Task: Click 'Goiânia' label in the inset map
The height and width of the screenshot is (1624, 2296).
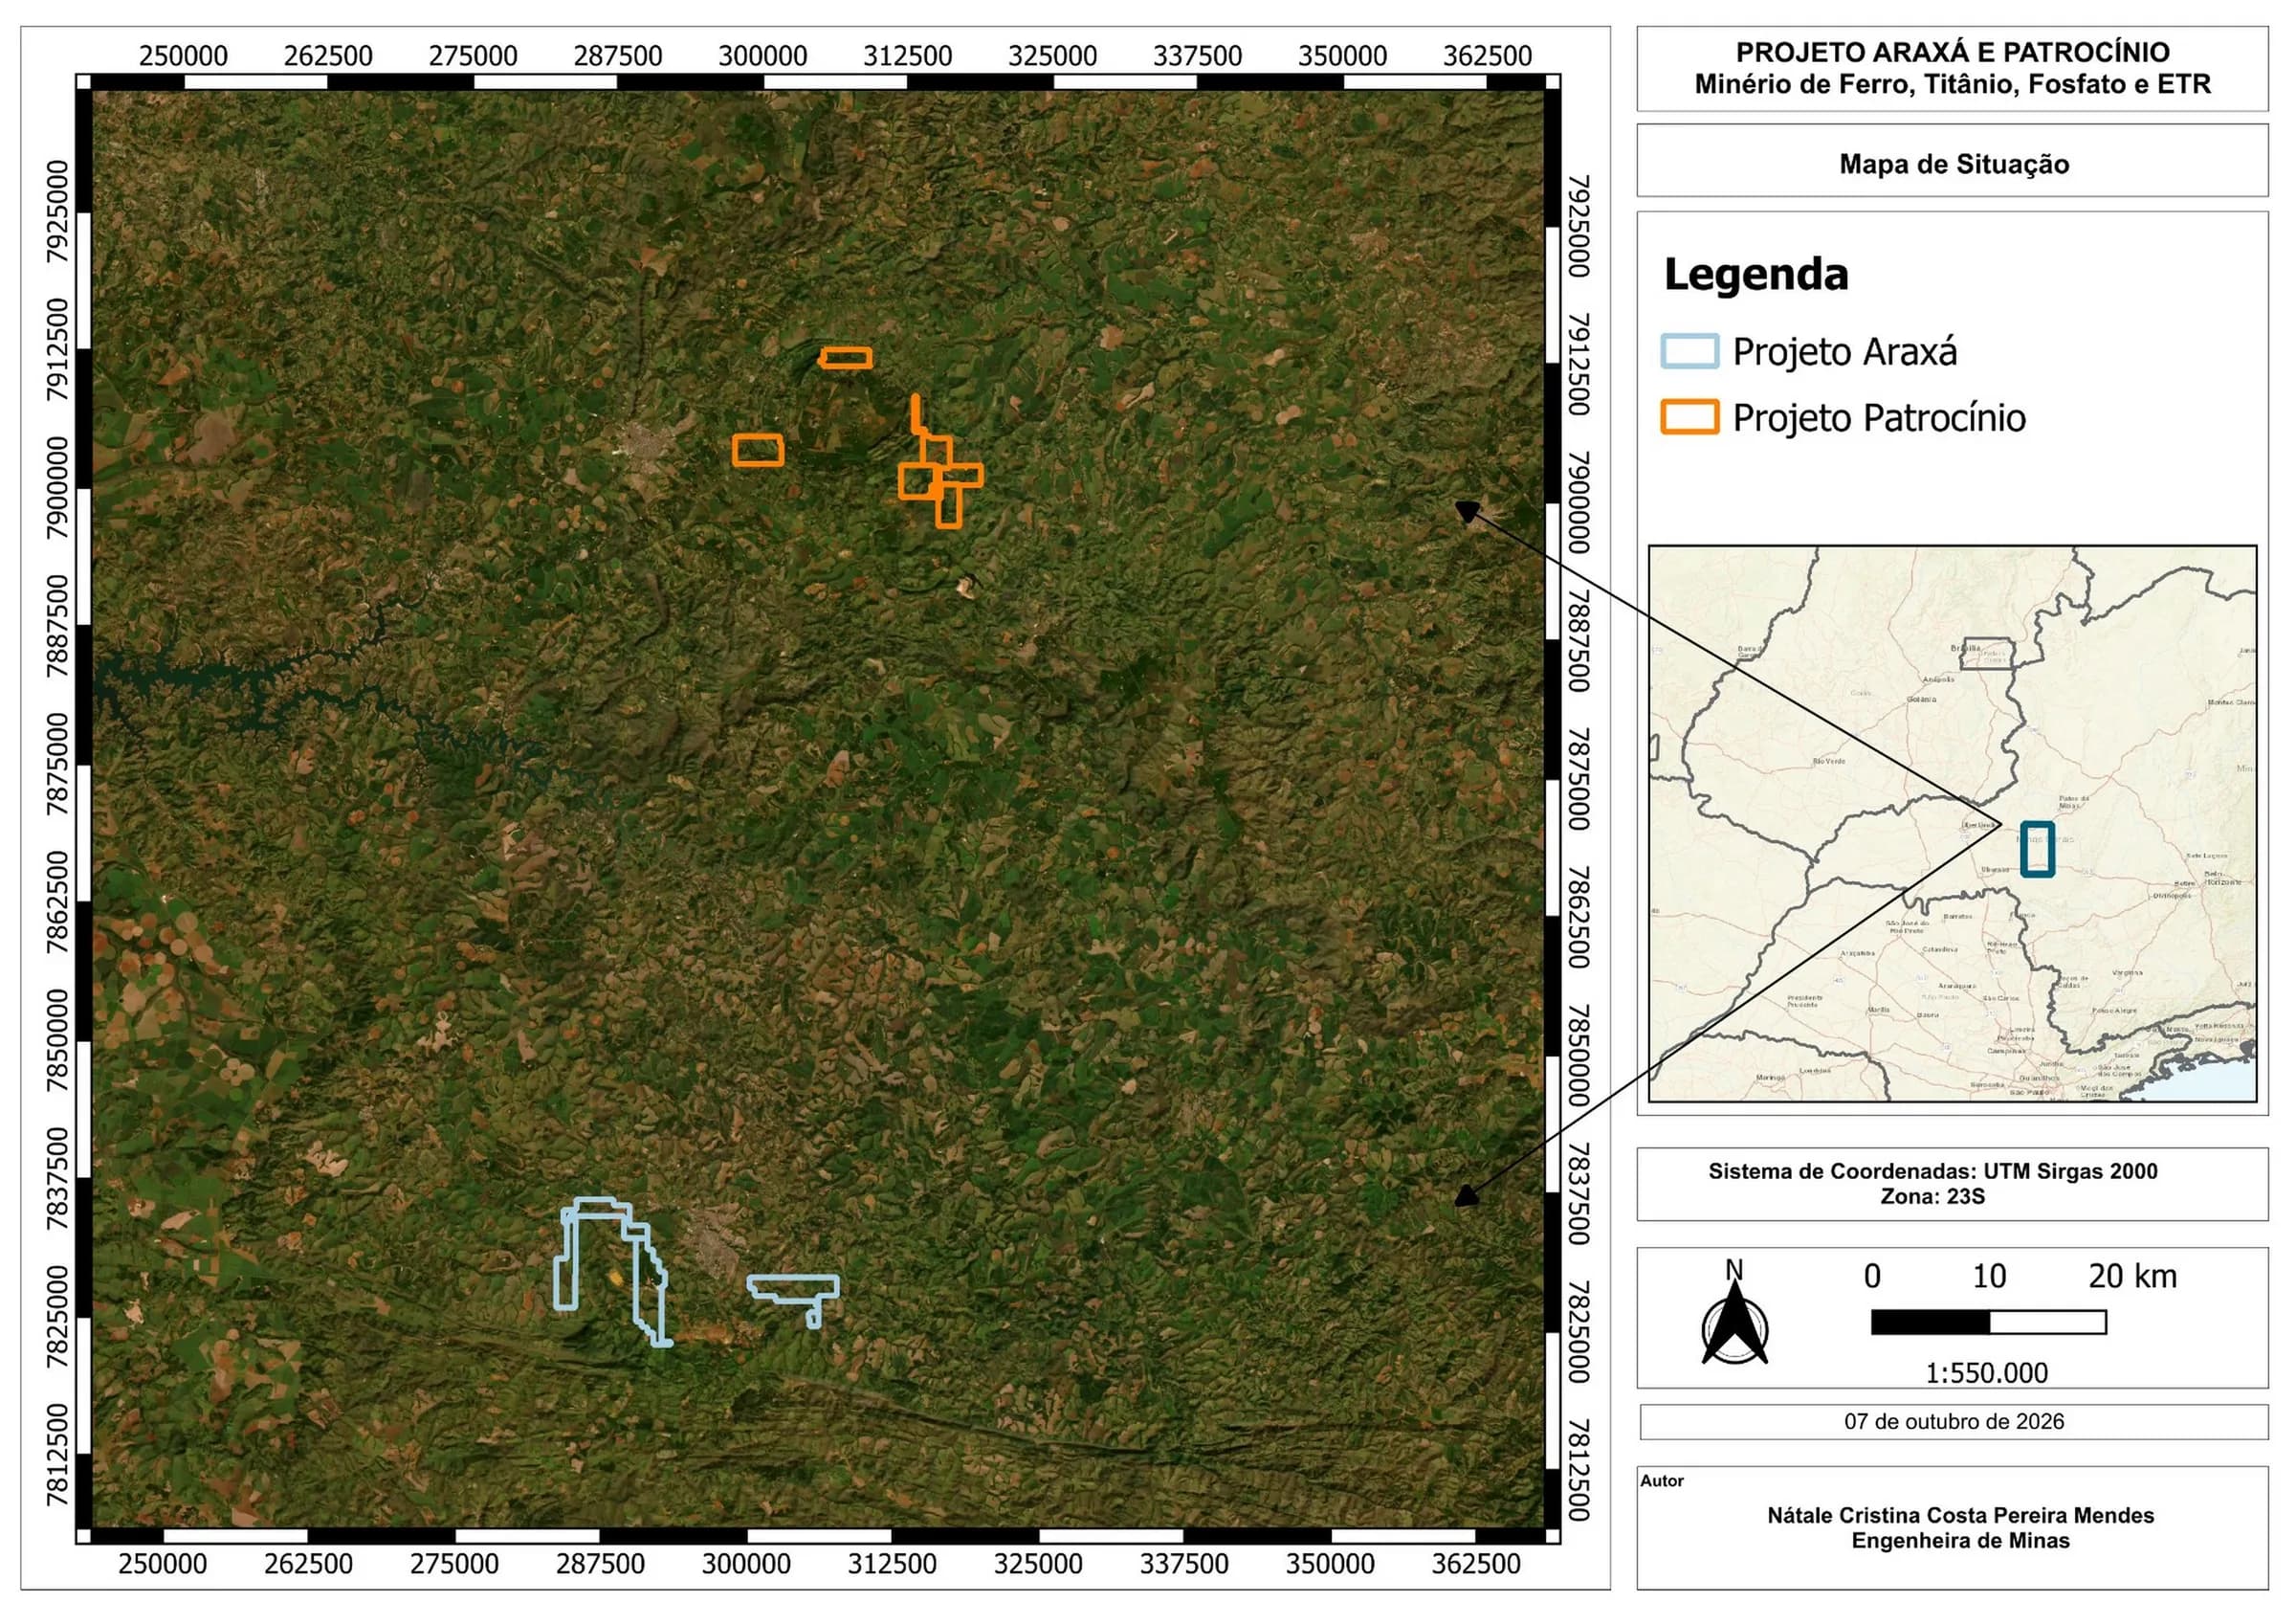Action: pyautogui.click(x=1921, y=700)
